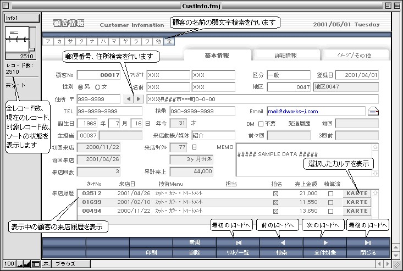This screenshot has width=403, height=271.
Task: Toggle 指名 checkbox for karte 01699
Action: coord(275,202)
